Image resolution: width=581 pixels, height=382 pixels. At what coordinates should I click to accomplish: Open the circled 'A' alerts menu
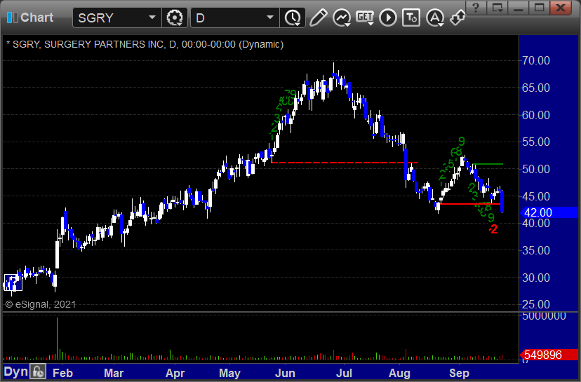pos(434,18)
